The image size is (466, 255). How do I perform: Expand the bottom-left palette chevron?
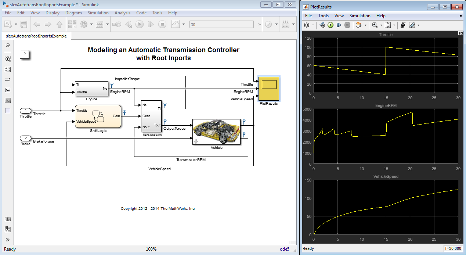coord(8,240)
